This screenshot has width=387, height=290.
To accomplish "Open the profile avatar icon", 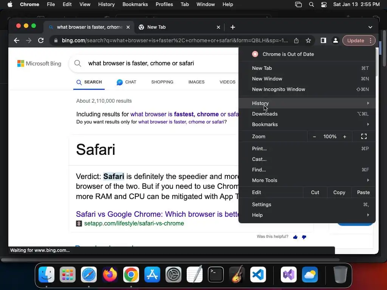I will click(x=336, y=40).
